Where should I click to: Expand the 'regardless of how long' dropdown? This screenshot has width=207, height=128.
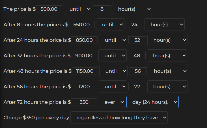pos(119,118)
